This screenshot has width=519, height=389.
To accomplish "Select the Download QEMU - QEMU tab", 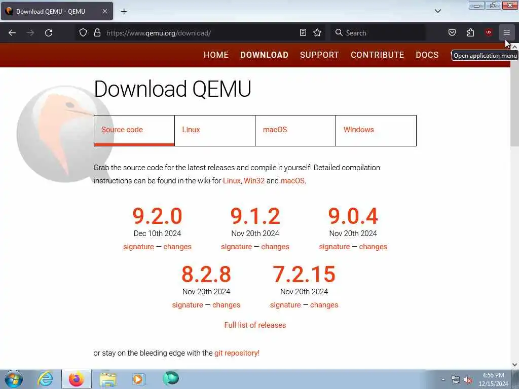I will 57,11.
